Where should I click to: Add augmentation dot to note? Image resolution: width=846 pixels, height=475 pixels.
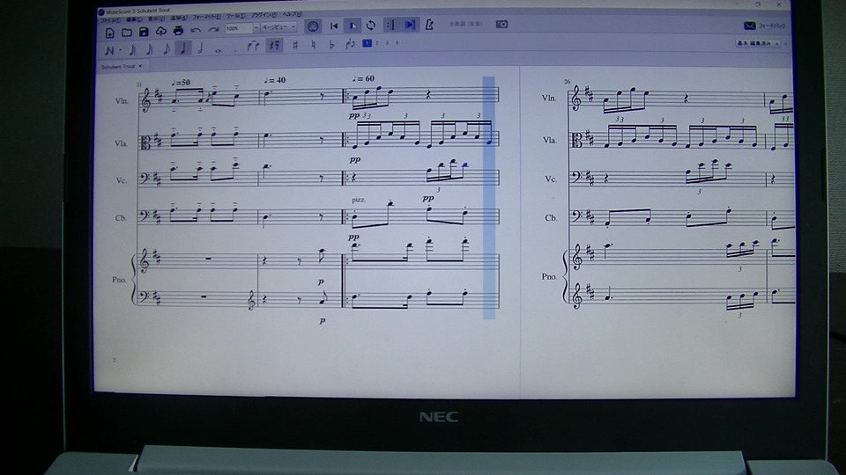pos(236,50)
